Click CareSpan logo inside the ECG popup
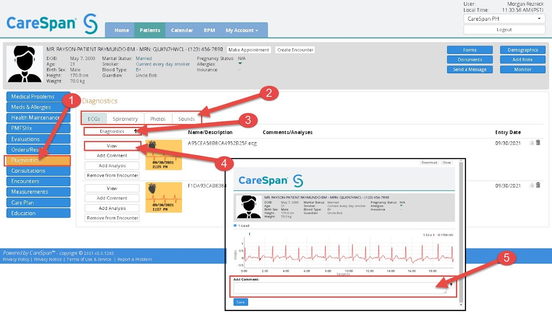This screenshot has width=552, height=324. tap(271, 181)
